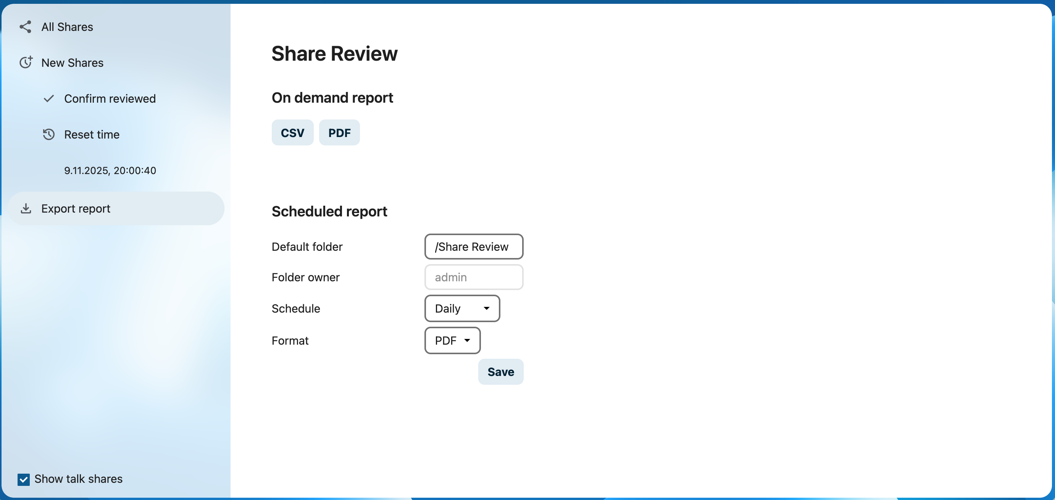Viewport: 1055px width, 500px height.
Task: Click the Confirm reviewed checkmark icon
Action: tap(49, 99)
